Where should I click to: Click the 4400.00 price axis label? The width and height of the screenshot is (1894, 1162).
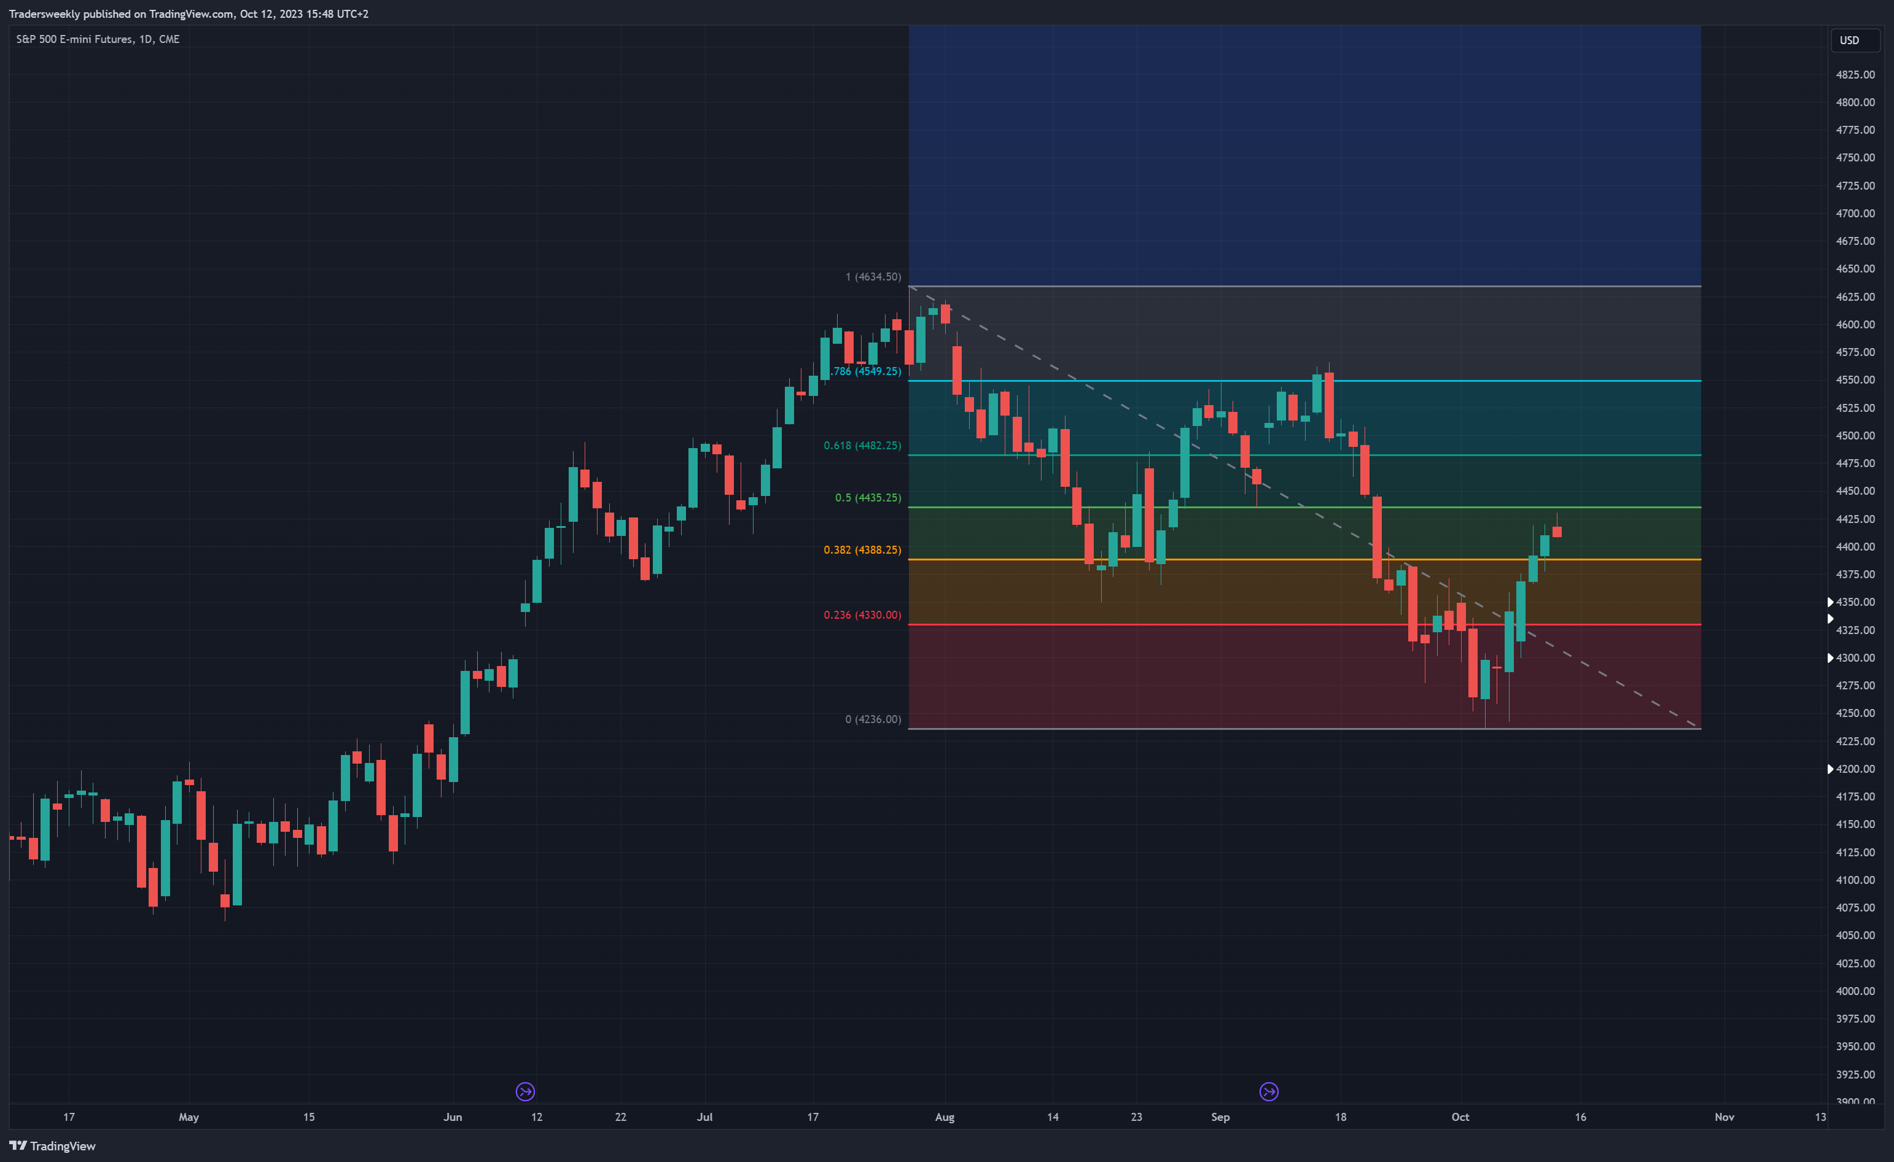(1855, 546)
